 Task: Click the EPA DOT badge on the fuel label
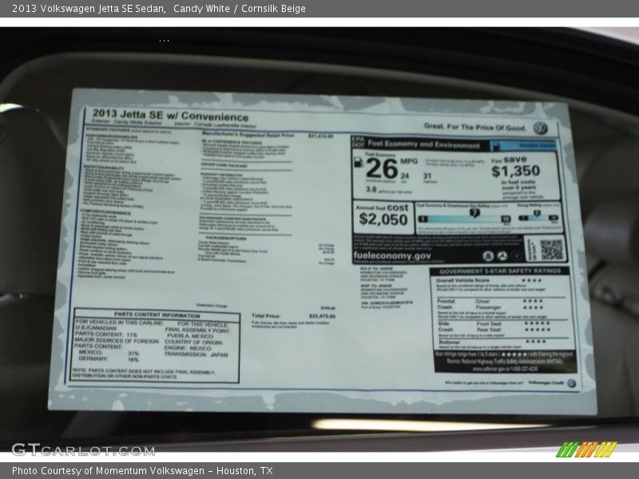(358, 142)
